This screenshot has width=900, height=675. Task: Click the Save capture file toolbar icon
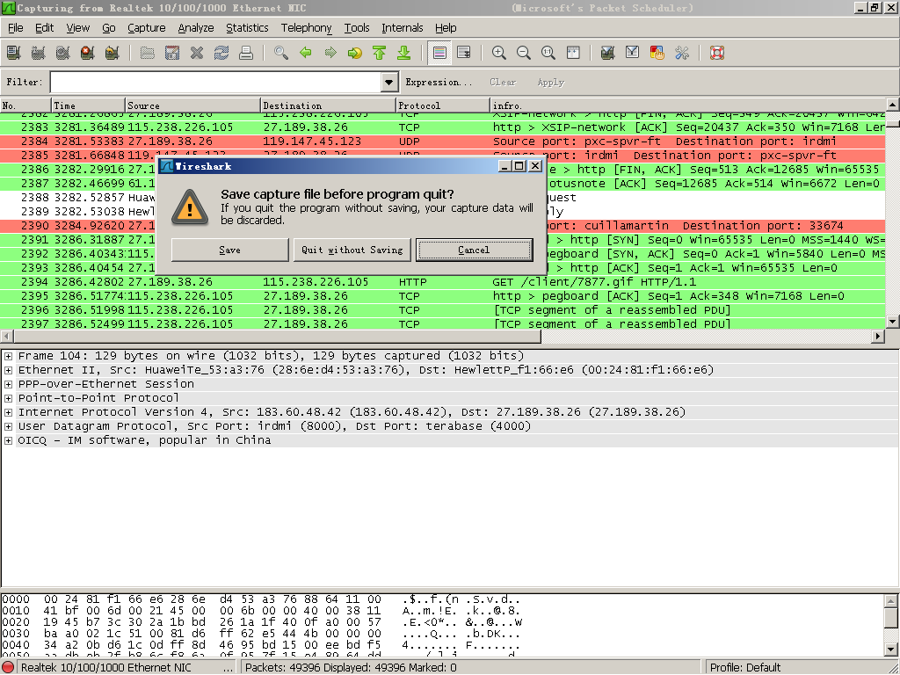pyautogui.click(x=172, y=53)
